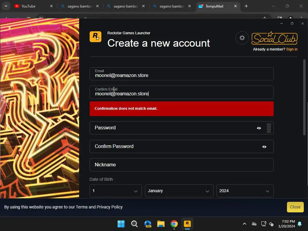Click the Create a new account heading
The width and height of the screenshot is (308, 231).
tap(159, 43)
